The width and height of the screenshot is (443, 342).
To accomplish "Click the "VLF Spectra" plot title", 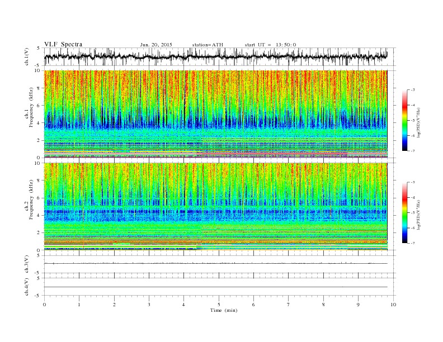I will (63, 44).
